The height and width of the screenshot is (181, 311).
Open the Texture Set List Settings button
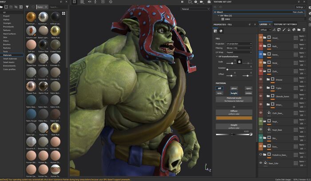tap(300, 7)
